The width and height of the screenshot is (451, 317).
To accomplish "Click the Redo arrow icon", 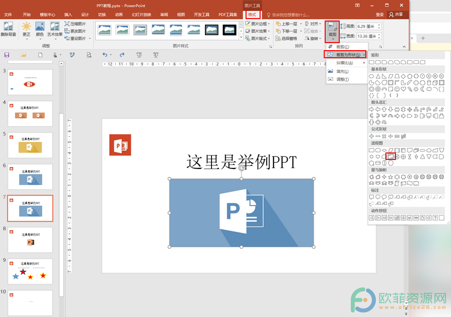I will [x=122, y=55].
